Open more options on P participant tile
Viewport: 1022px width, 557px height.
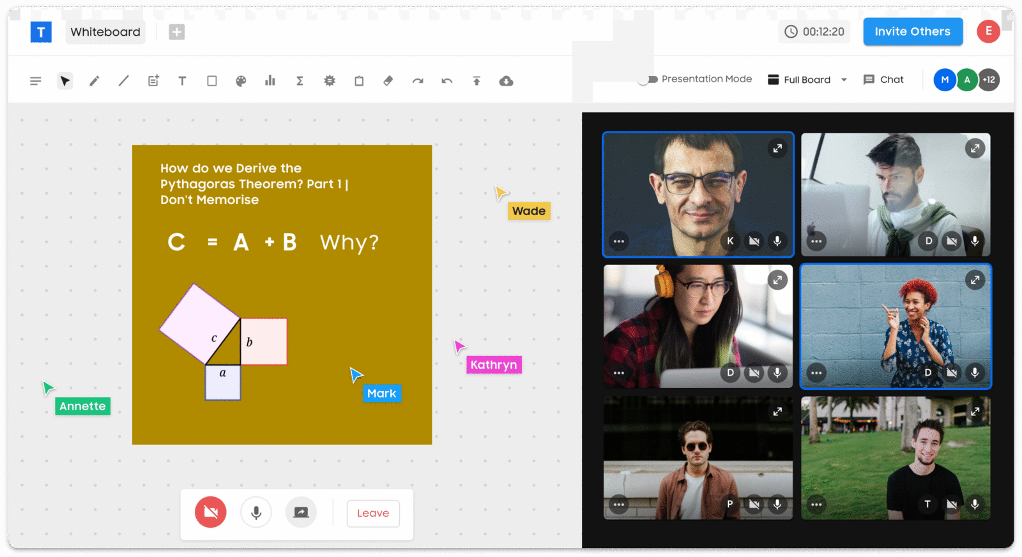pos(619,504)
